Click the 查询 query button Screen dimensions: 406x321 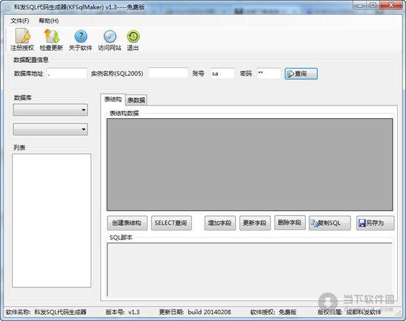point(301,74)
